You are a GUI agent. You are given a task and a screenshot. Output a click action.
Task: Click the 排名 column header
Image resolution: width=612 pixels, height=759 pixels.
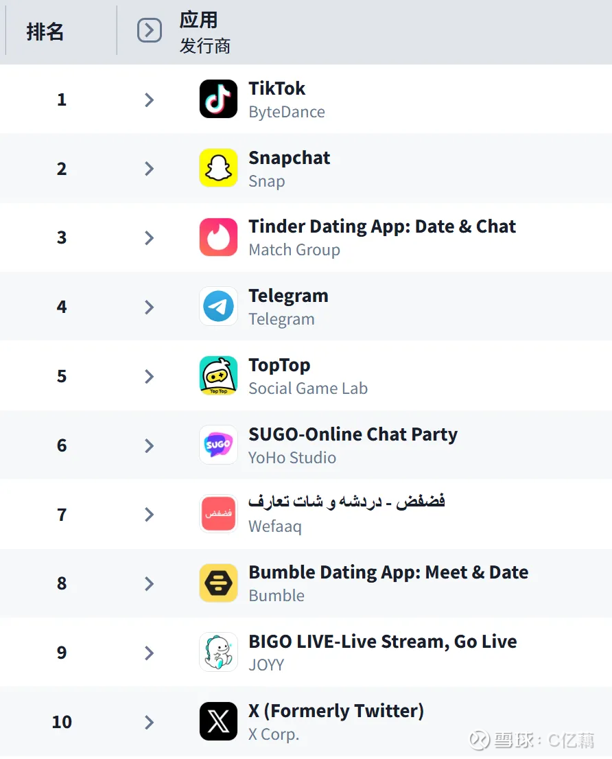coord(45,31)
